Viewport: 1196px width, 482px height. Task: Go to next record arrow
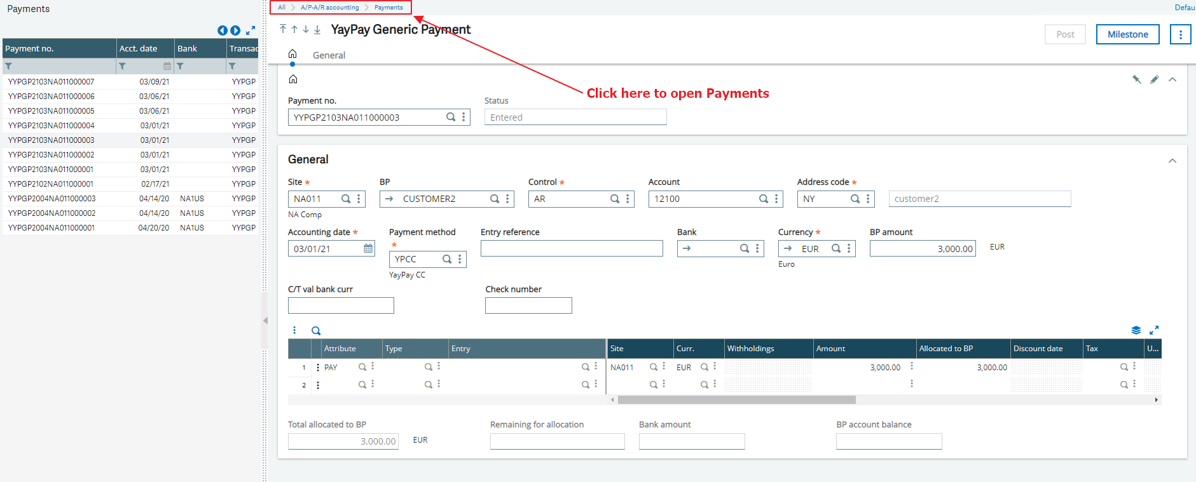pyautogui.click(x=306, y=29)
